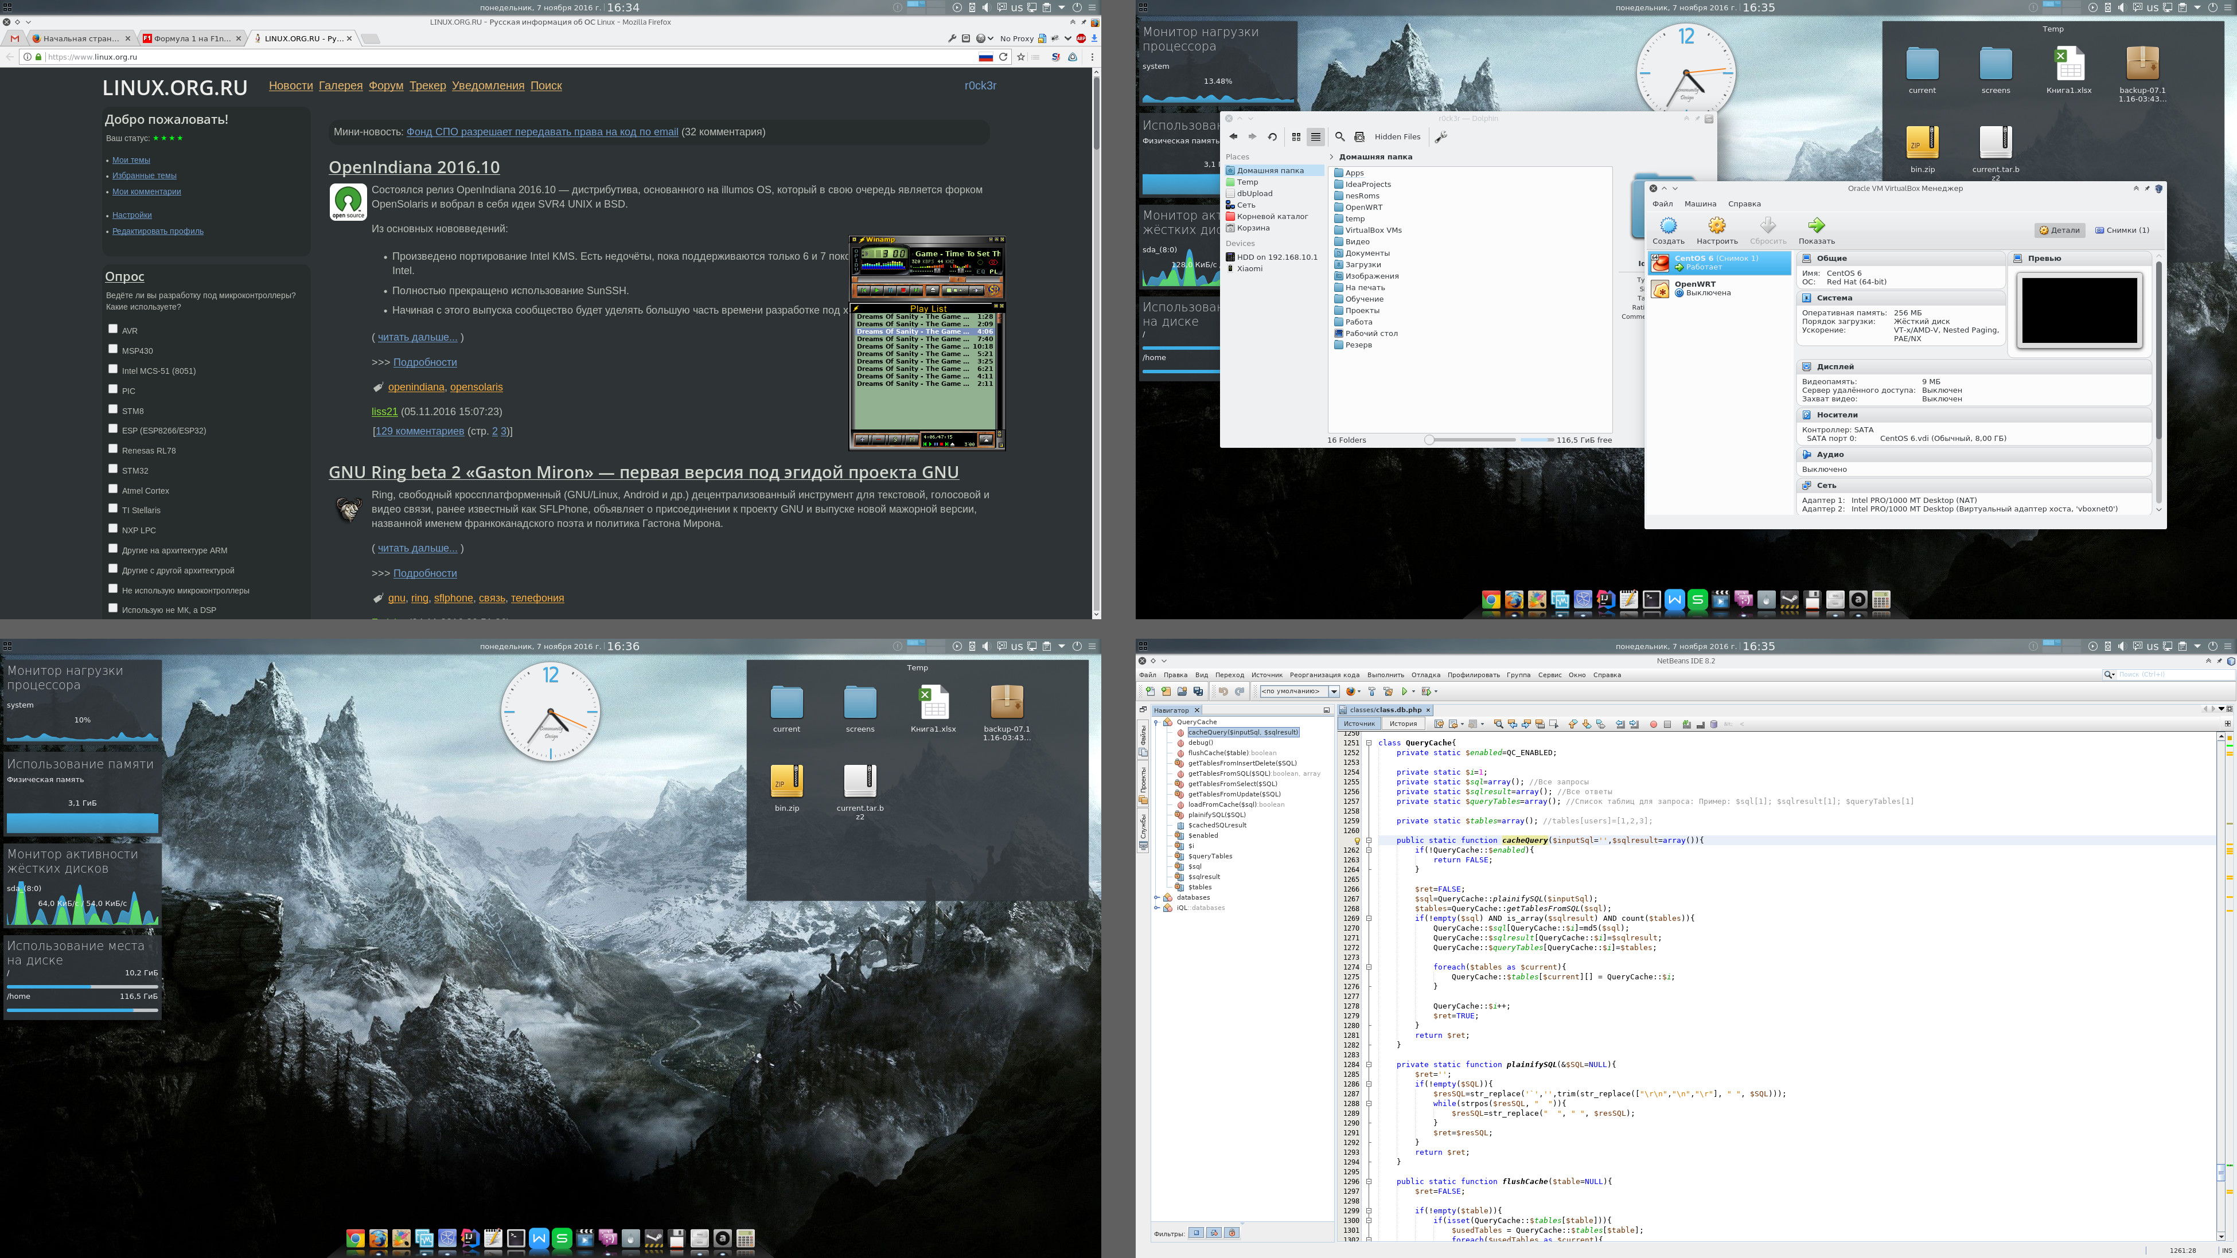Viewport: 2237px width, 1258px height.
Task: Check the MSP430 poll option
Action: [113, 349]
